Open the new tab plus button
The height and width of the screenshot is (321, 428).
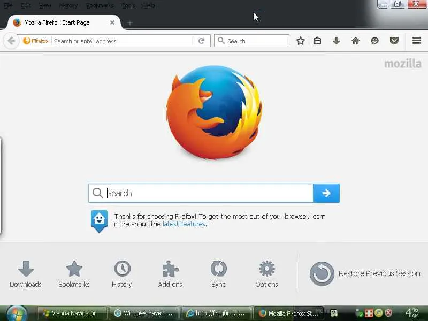click(130, 23)
